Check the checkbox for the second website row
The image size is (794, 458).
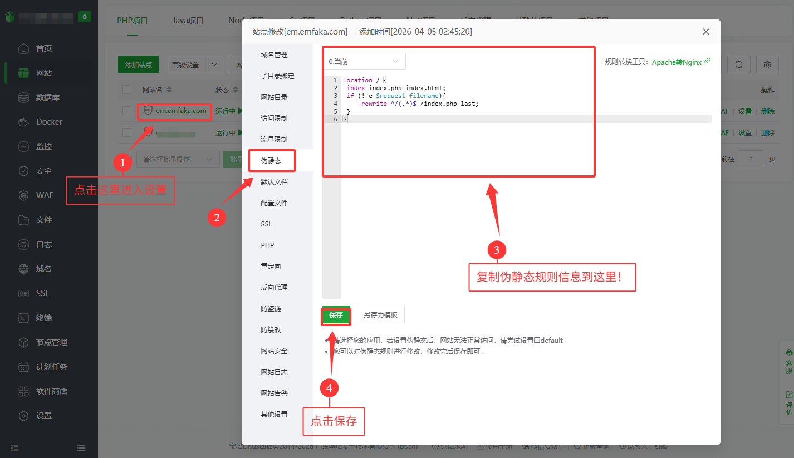click(126, 133)
